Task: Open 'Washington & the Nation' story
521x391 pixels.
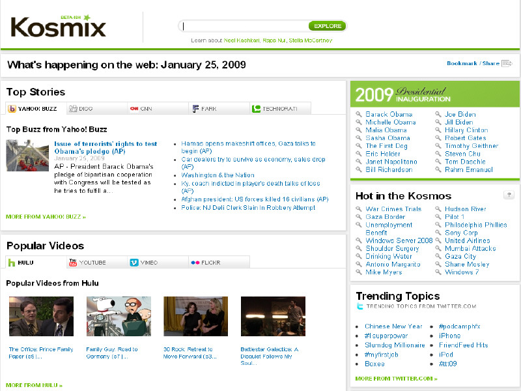Action: click(x=218, y=175)
